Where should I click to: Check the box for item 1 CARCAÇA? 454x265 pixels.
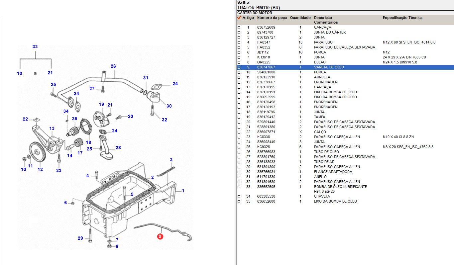239,28
